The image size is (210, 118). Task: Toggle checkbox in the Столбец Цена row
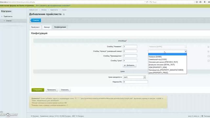click(x=209, y=61)
